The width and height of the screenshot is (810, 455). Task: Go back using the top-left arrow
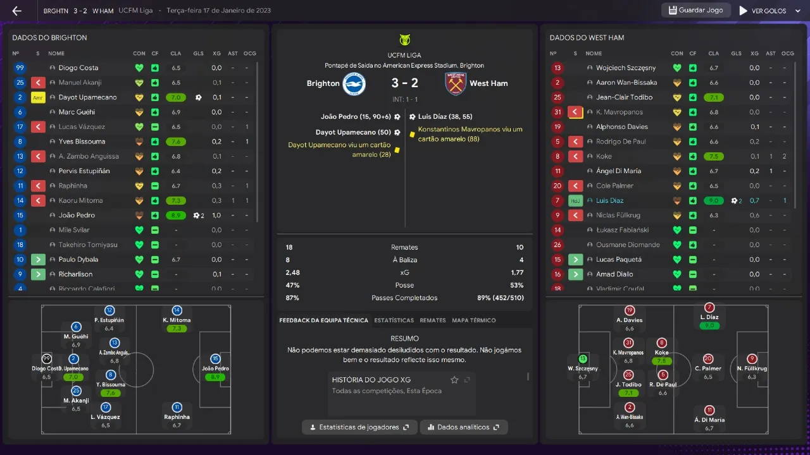(17, 11)
